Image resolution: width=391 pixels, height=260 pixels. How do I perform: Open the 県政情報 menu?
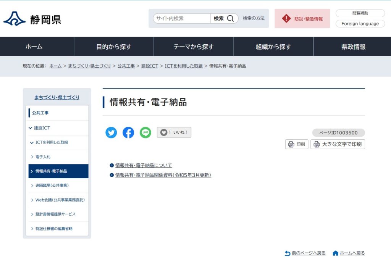353,47
